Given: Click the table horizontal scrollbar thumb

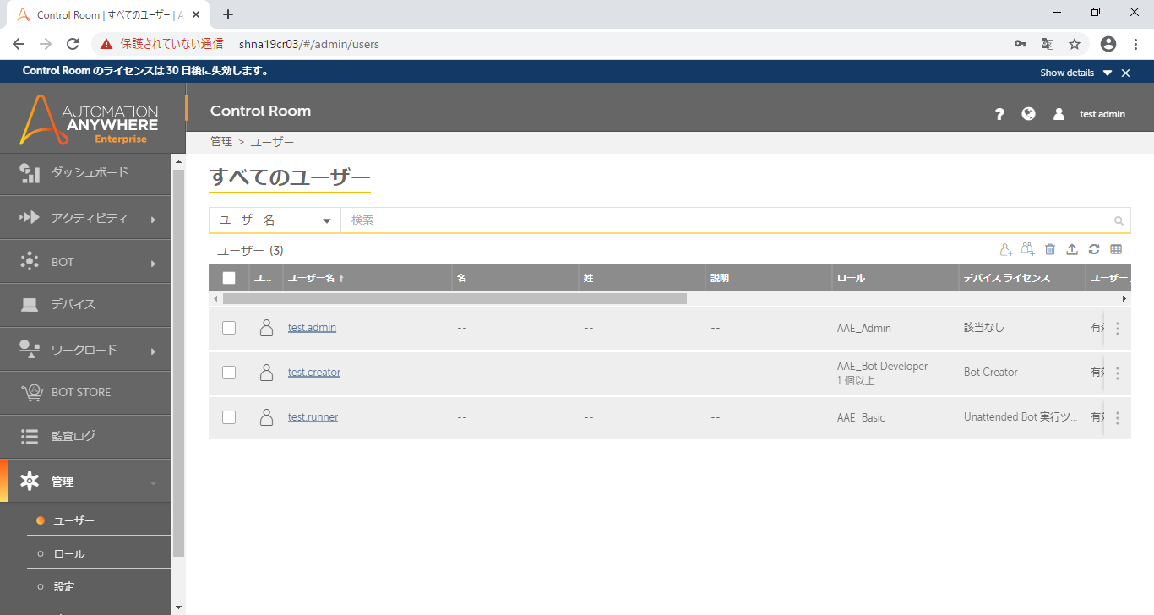Looking at the screenshot, I should click(455, 299).
